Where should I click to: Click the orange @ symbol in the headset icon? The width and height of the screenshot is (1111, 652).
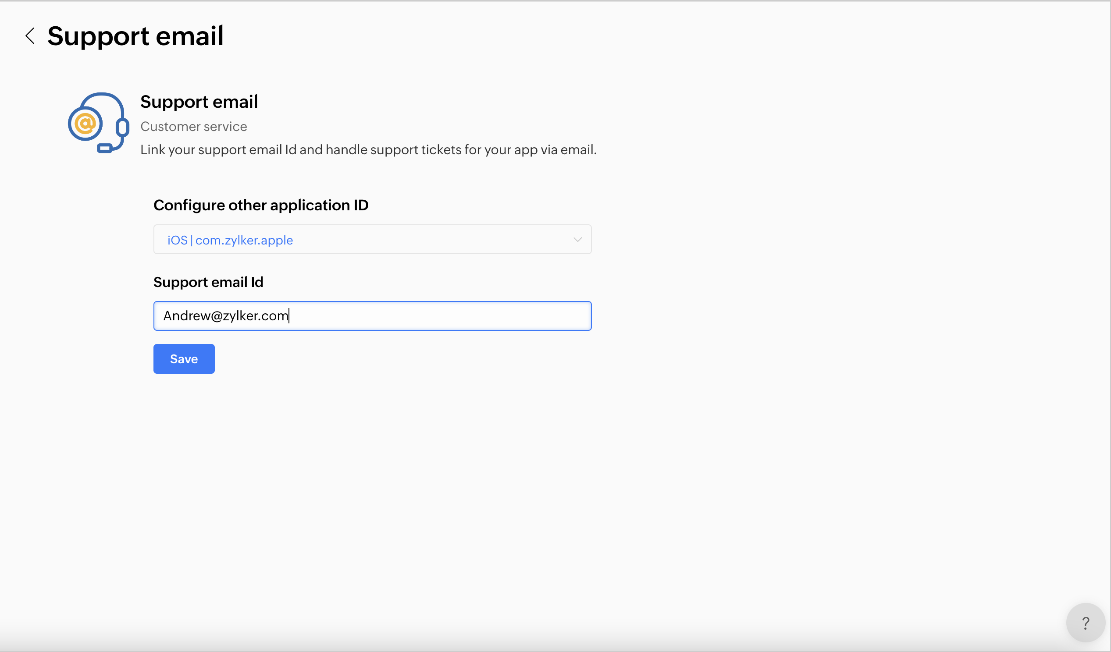[x=85, y=124]
